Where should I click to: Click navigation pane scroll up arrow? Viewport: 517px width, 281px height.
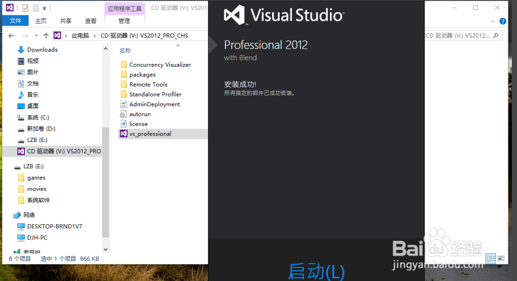(x=106, y=49)
